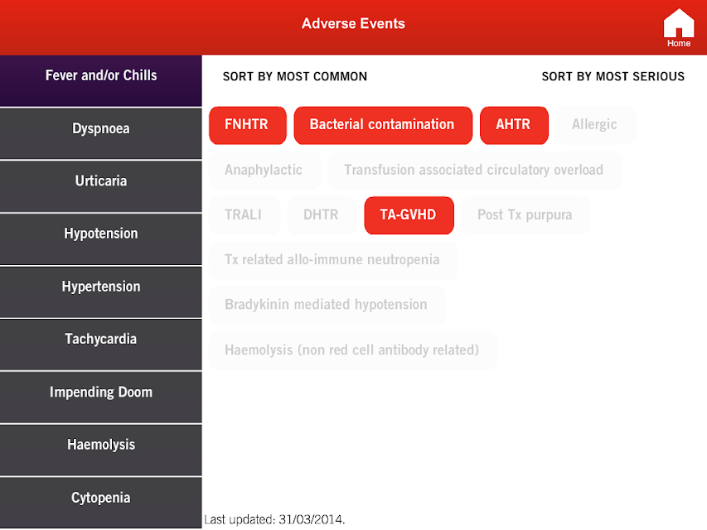707x530 pixels.
Task: Select the Anaphylactic event chip
Action: (x=264, y=171)
